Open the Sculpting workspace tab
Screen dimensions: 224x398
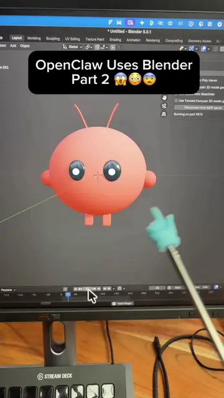(x=53, y=39)
